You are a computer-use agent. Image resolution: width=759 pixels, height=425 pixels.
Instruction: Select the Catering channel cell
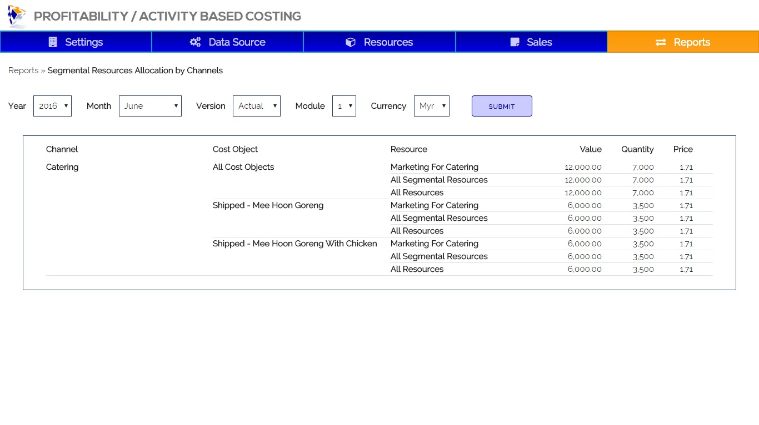point(62,167)
